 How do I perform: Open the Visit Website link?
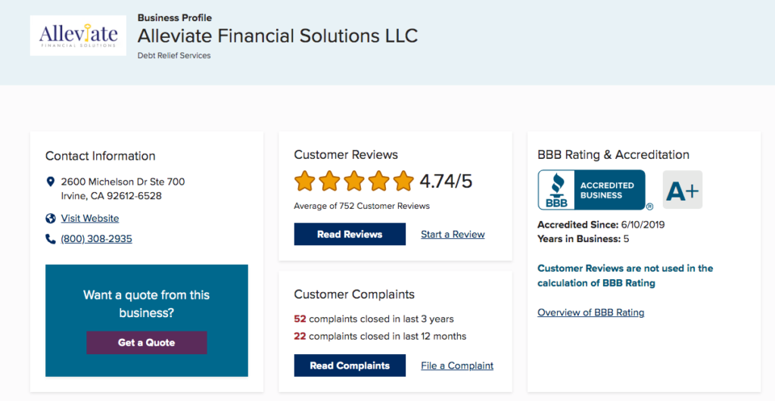[90, 218]
